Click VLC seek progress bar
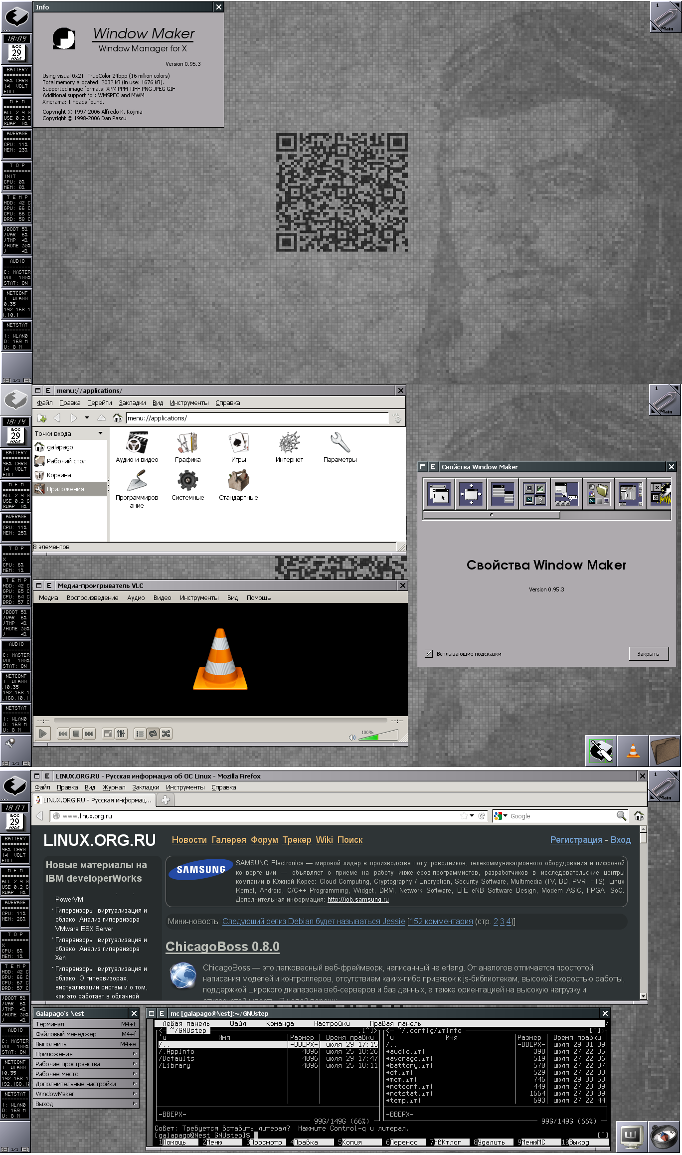Image resolution: width=682 pixels, height=1155 pixels. point(220,720)
